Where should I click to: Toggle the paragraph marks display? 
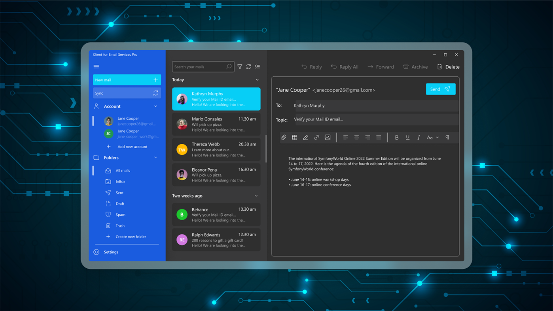[447, 137]
